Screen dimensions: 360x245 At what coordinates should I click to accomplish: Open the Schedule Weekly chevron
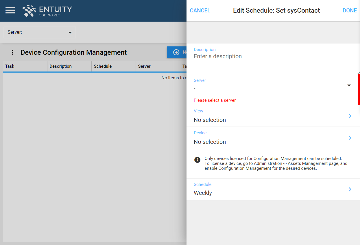click(x=350, y=189)
